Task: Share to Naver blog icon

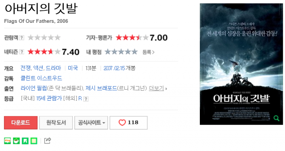Action: (7, 141)
